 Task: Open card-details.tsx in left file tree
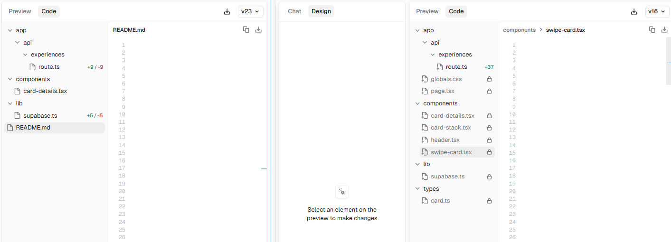point(55,91)
